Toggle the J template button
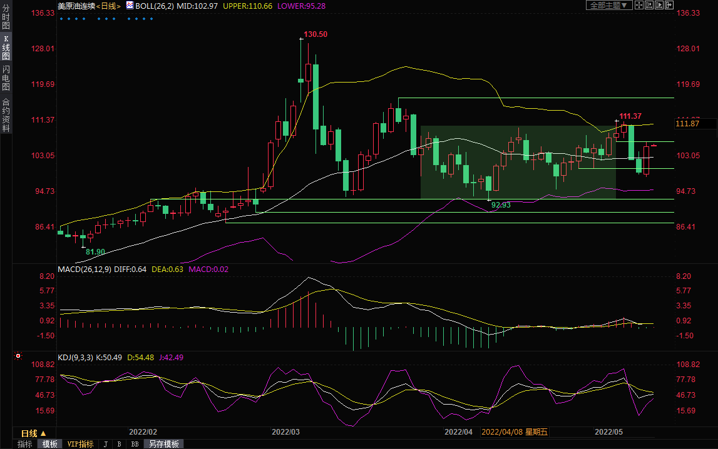This screenshot has height=449, width=718. pyautogui.click(x=105, y=444)
